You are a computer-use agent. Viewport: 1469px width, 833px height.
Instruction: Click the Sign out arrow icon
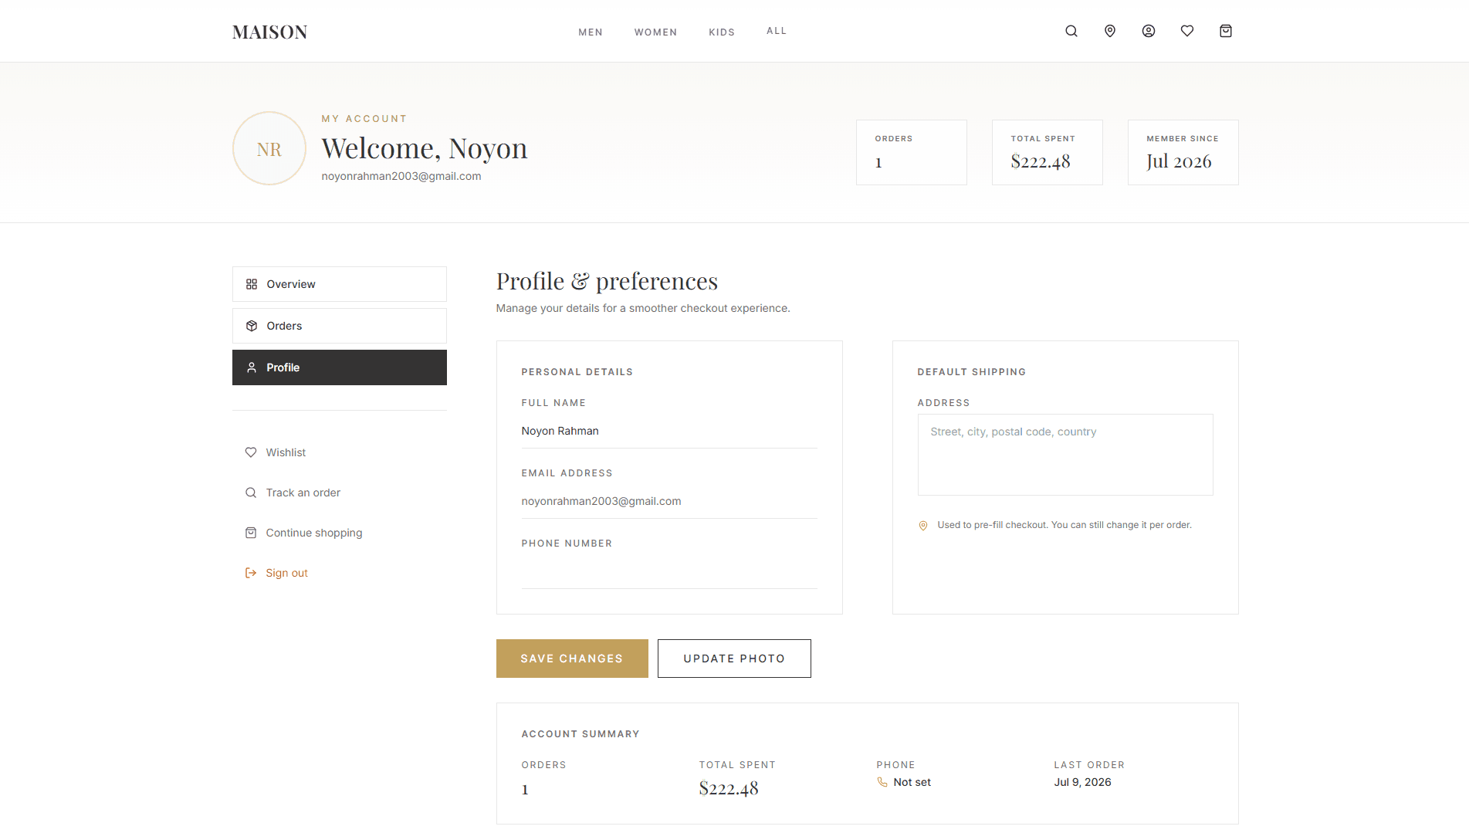[251, 573]
